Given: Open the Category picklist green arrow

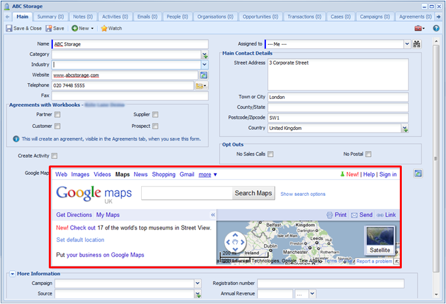Looking at the screenshot, I should [x=205, y=54].
